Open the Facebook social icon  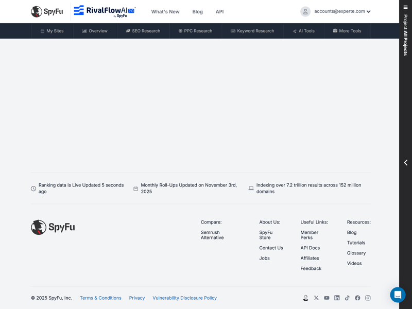357,298
